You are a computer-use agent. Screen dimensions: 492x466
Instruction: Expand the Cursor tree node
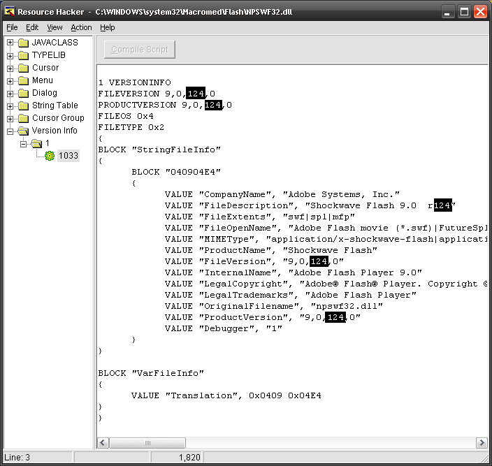pos(10,68)
